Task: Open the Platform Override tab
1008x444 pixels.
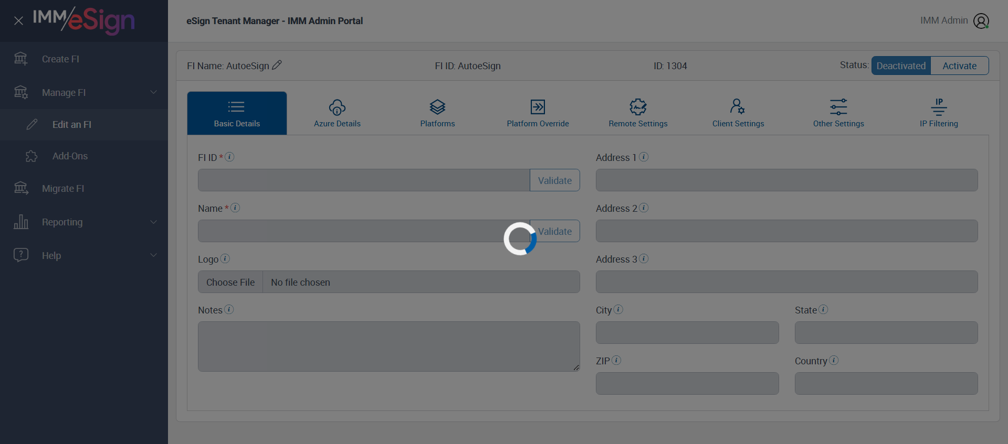Action: 538,113
